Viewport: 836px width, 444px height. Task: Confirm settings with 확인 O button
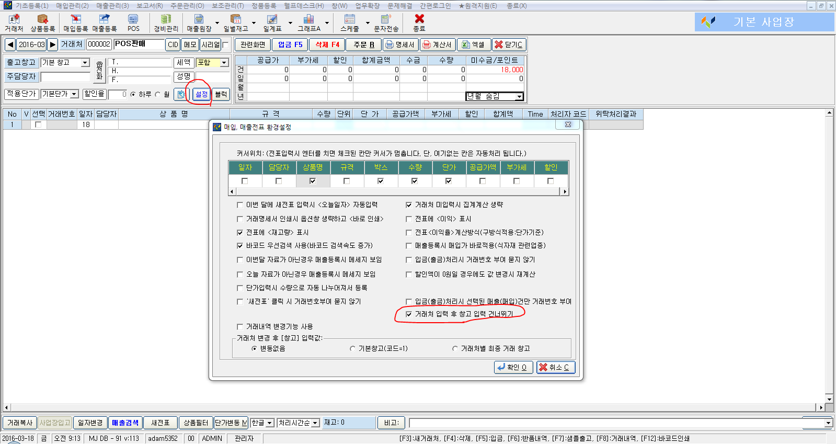tap(513, 367)
